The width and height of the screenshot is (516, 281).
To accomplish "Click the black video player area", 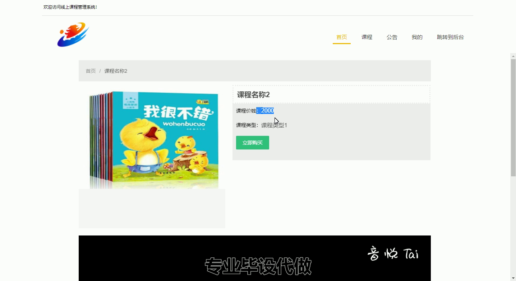I will coord(254,258).
